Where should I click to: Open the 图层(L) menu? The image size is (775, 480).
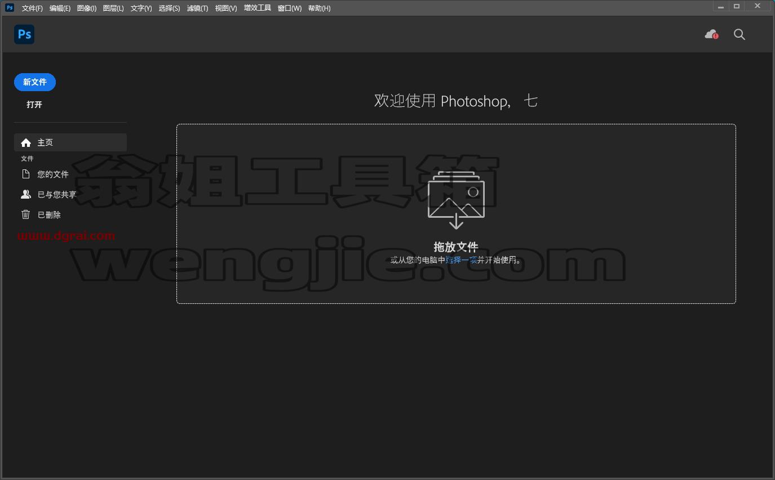click(113, 8)
